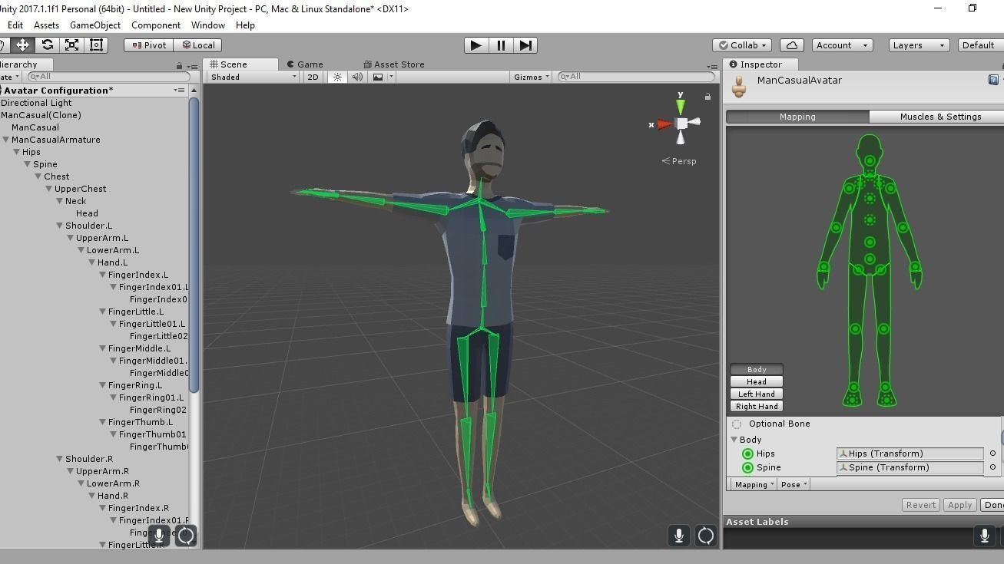This screenshot has height=564, width=1004.
Task: Click the red X axis gizmo cone
Action: pos(664,124)
